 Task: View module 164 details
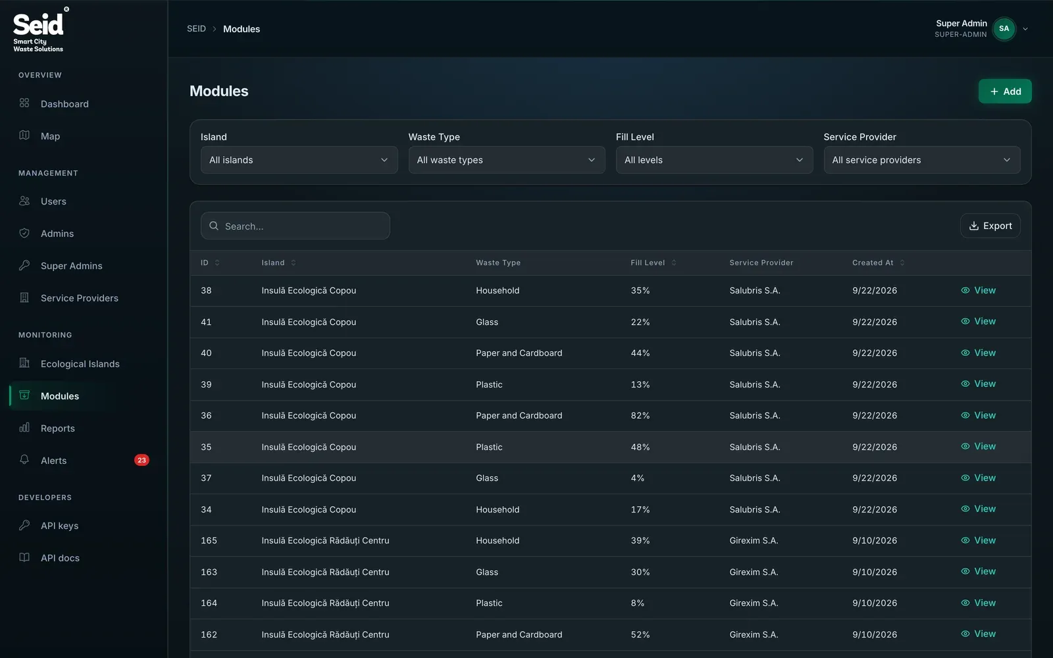[x=979, y=603]
